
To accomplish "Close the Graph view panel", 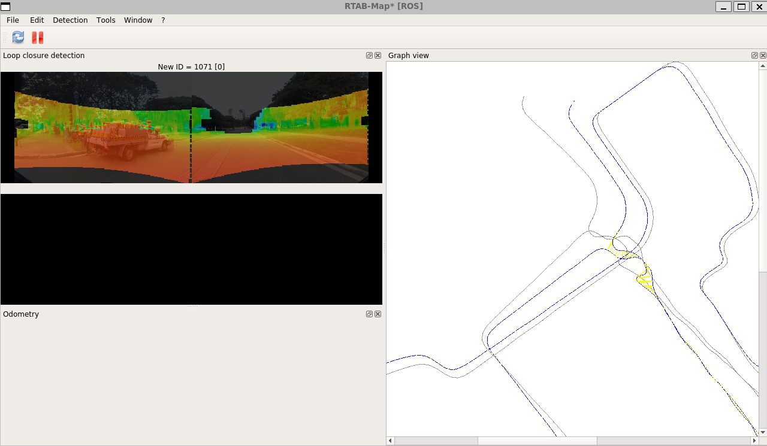I will pos(763,56).
